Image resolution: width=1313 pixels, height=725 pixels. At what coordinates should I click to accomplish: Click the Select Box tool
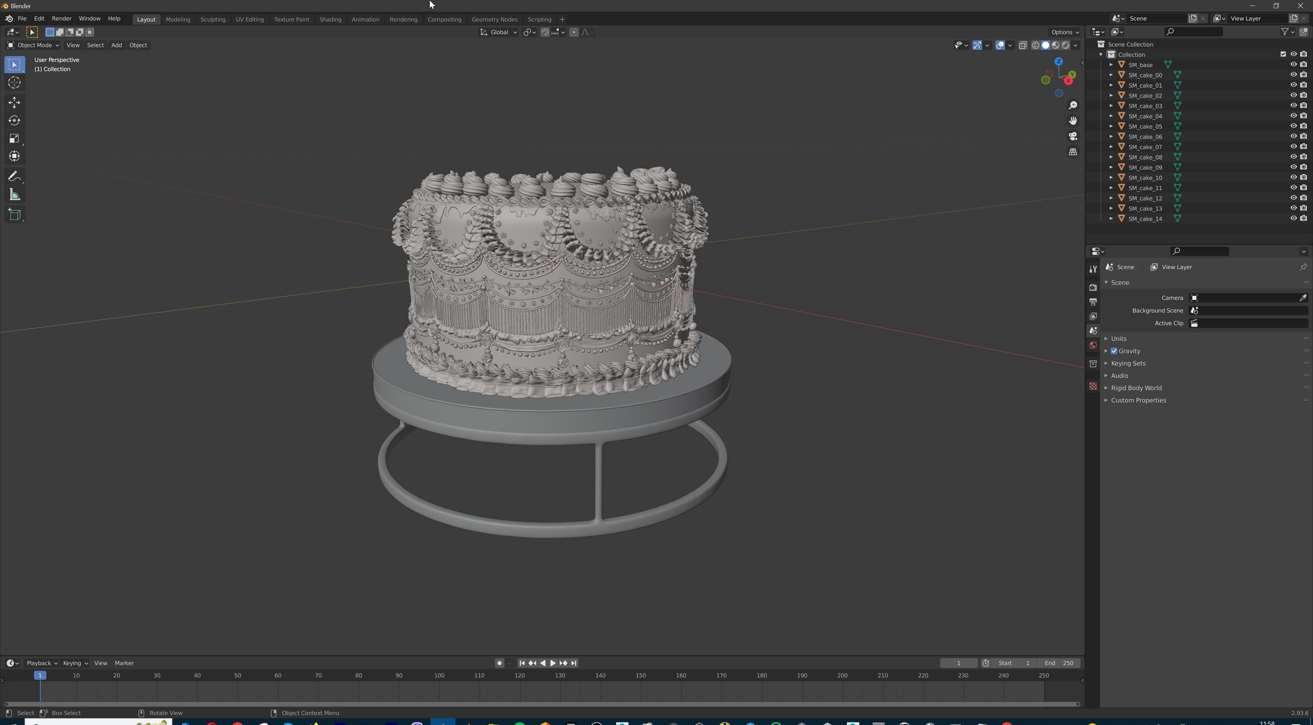click(x=14, y=65)
